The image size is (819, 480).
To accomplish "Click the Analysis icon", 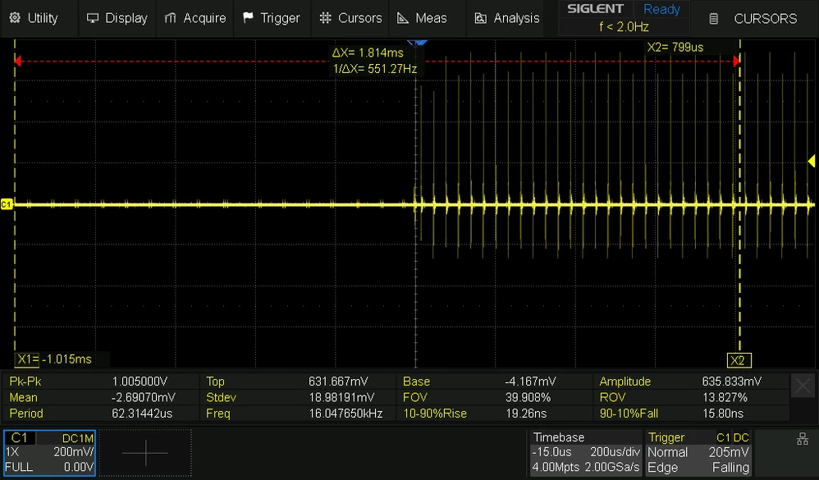I will click(480, 18).
